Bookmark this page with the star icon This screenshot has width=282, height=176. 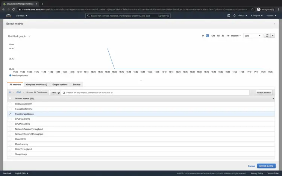pos(252,9)
